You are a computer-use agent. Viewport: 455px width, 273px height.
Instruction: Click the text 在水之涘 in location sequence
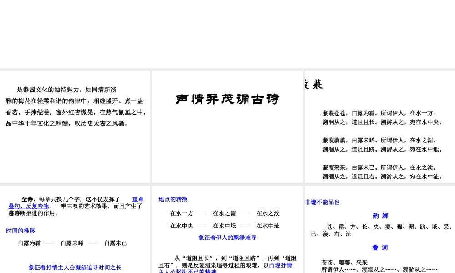(x=268, y=213)
